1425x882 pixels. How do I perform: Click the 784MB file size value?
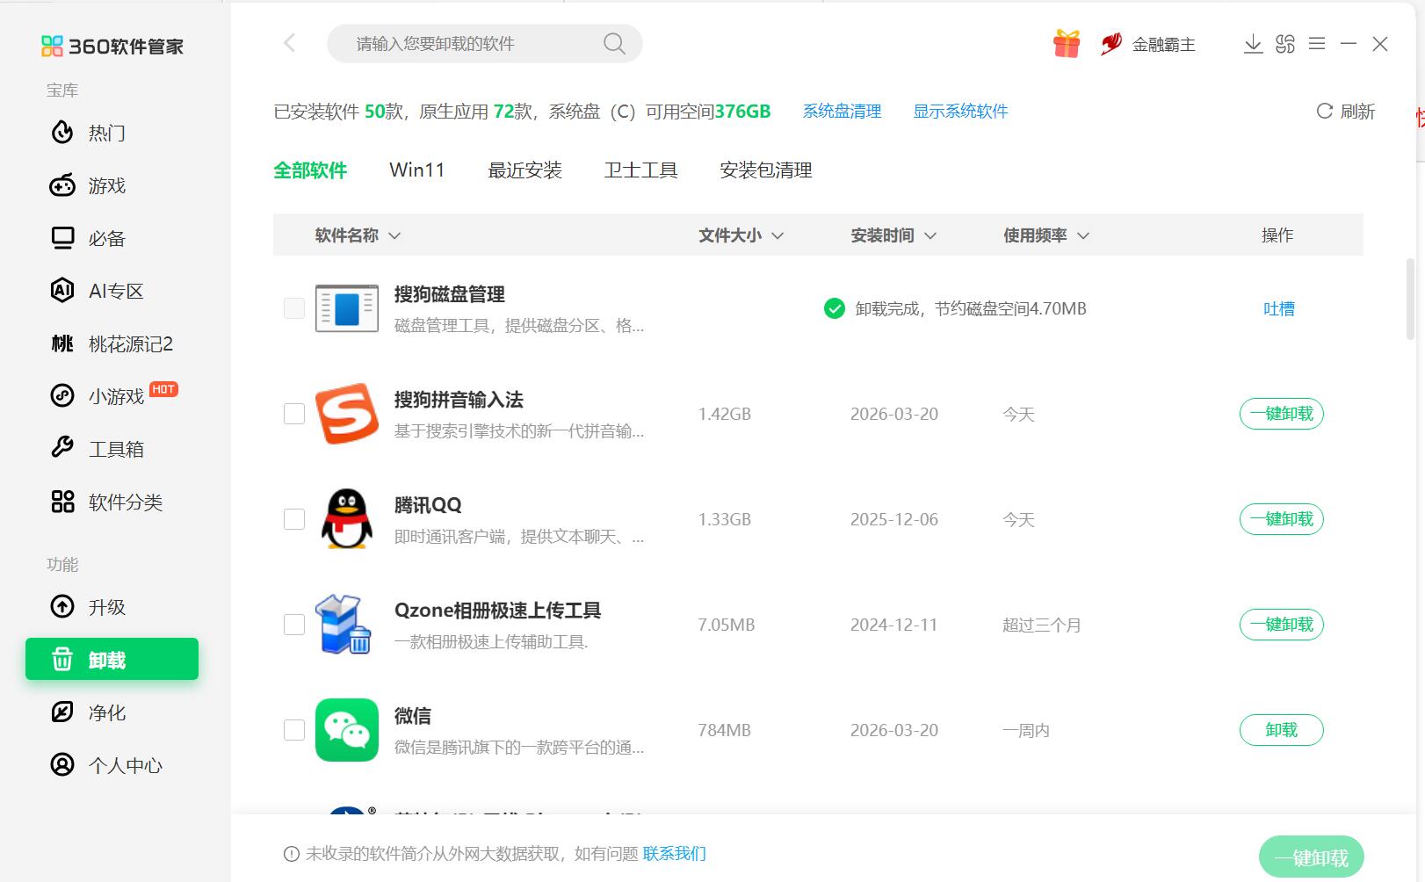(725, 730)
